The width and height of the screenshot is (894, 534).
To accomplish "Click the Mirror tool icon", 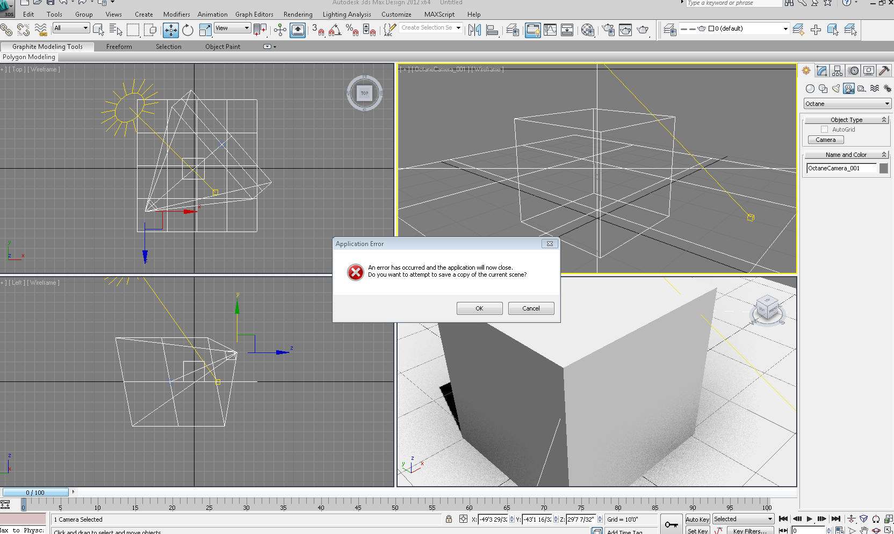I will 474,30.
